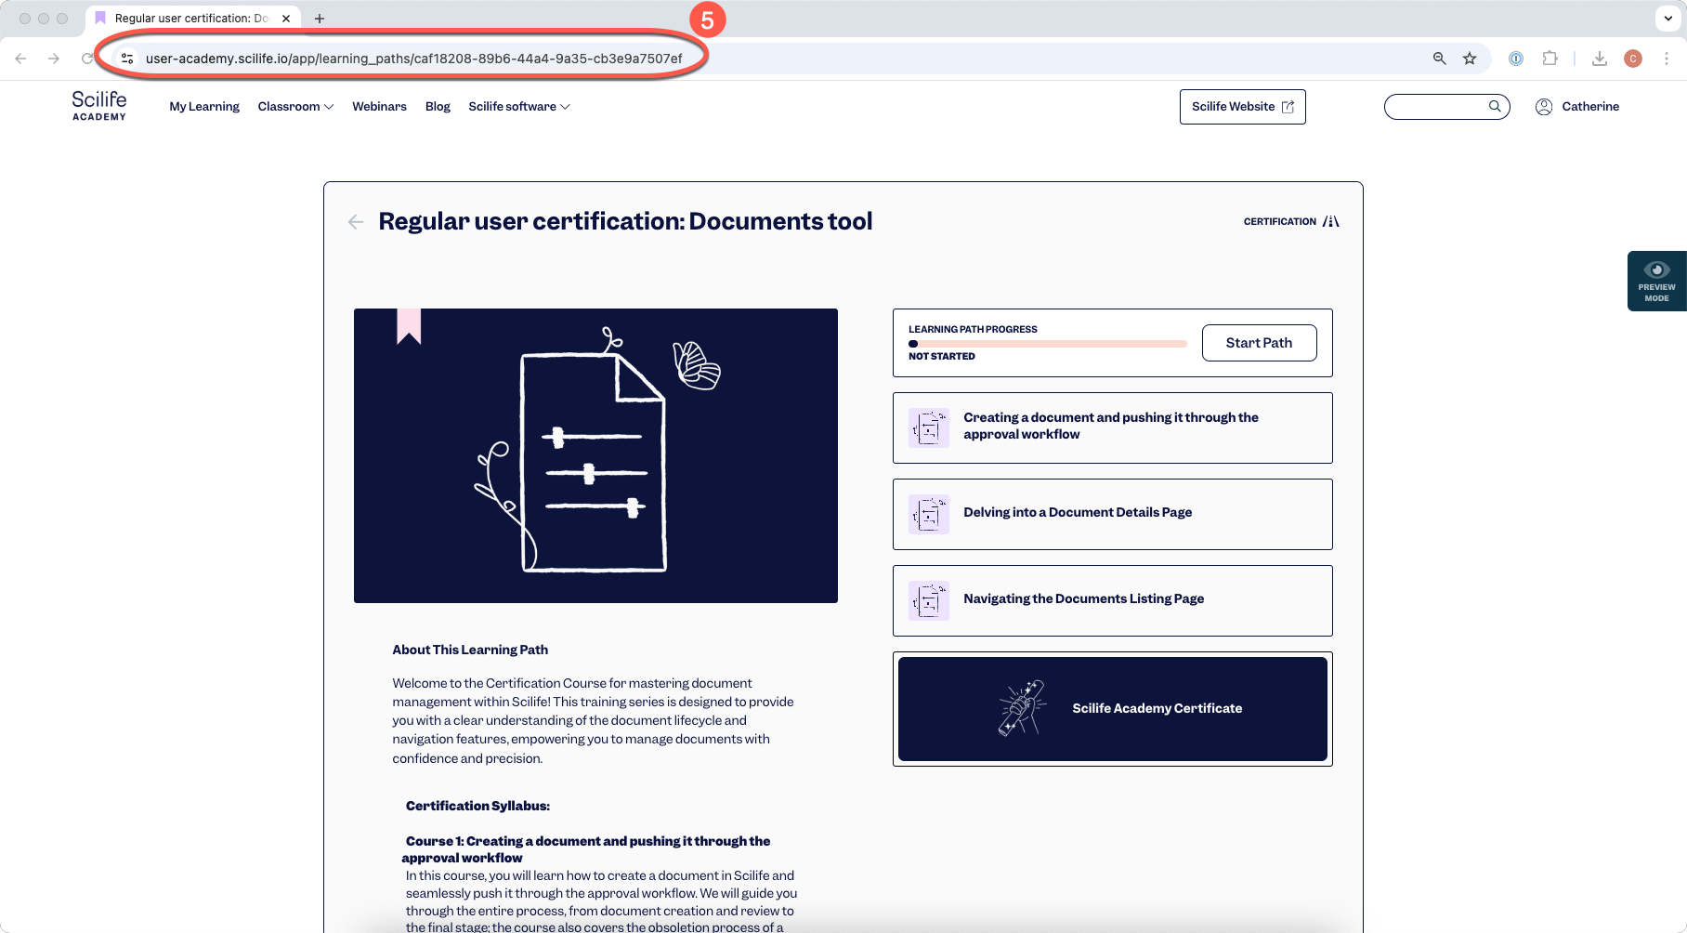
Task: Click the Certification road icon
Action: coord(1331,221)
